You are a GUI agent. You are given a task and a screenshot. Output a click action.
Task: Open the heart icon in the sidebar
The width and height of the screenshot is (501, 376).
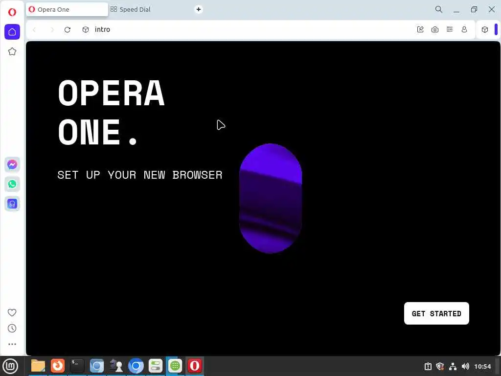(x=12, y=312)
